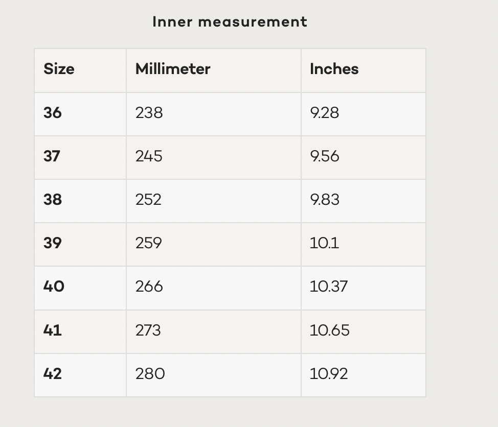Click the 10.92 inches value

point(329,373)
